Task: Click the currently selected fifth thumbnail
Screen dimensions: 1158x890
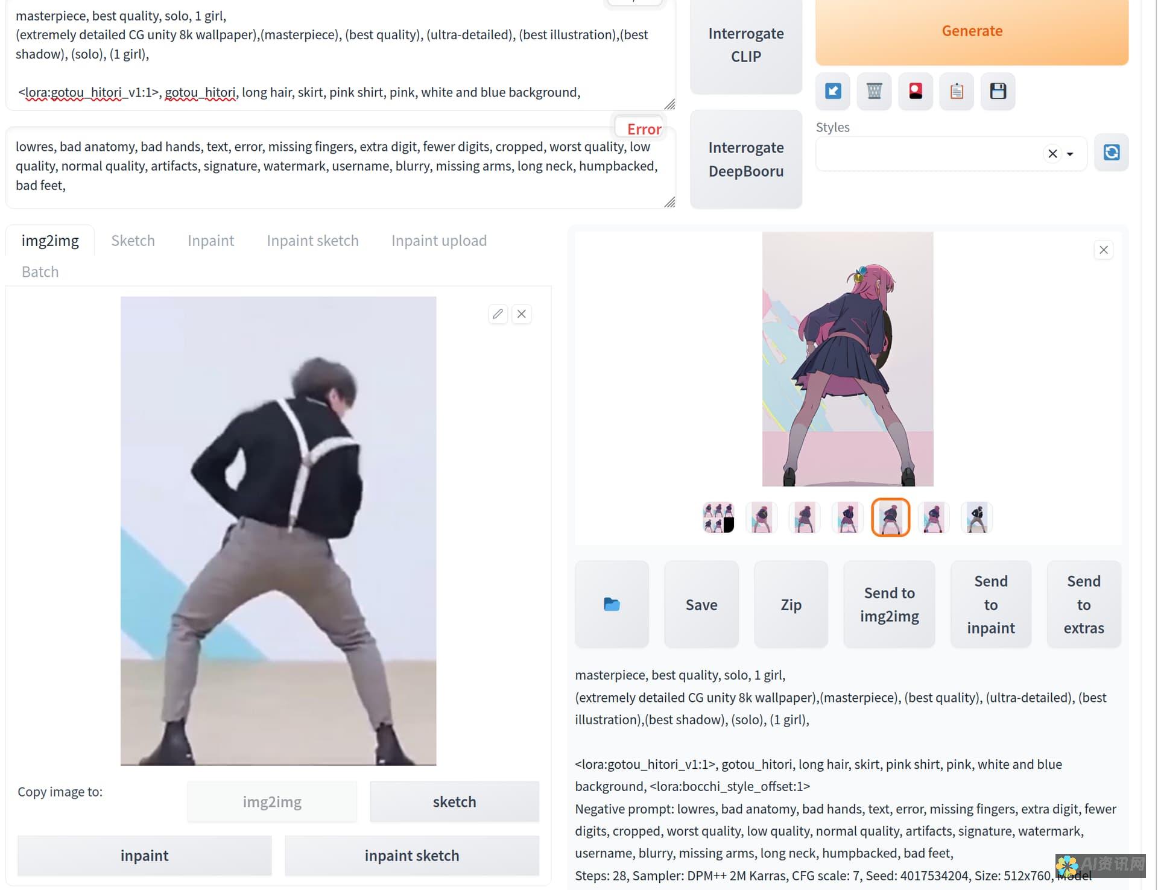Action: [x=890, y=517]
